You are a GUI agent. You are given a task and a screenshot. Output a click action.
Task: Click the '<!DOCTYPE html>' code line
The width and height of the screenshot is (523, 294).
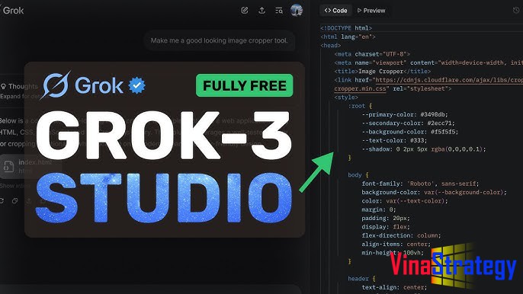tap(346, 28)
